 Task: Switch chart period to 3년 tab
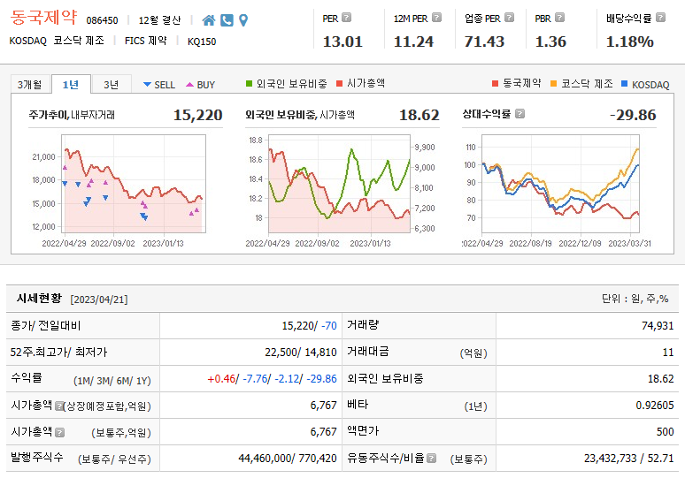coord(112,84)
